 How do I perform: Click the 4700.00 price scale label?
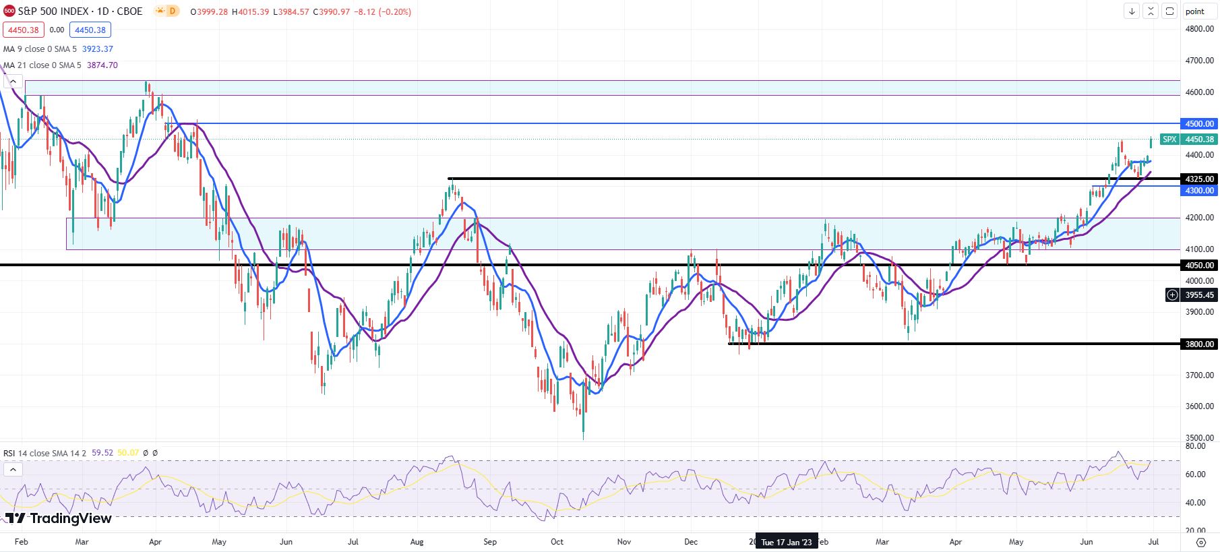point(1199,61)
